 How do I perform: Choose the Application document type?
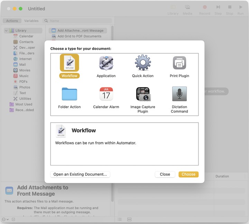pos(106,63)
